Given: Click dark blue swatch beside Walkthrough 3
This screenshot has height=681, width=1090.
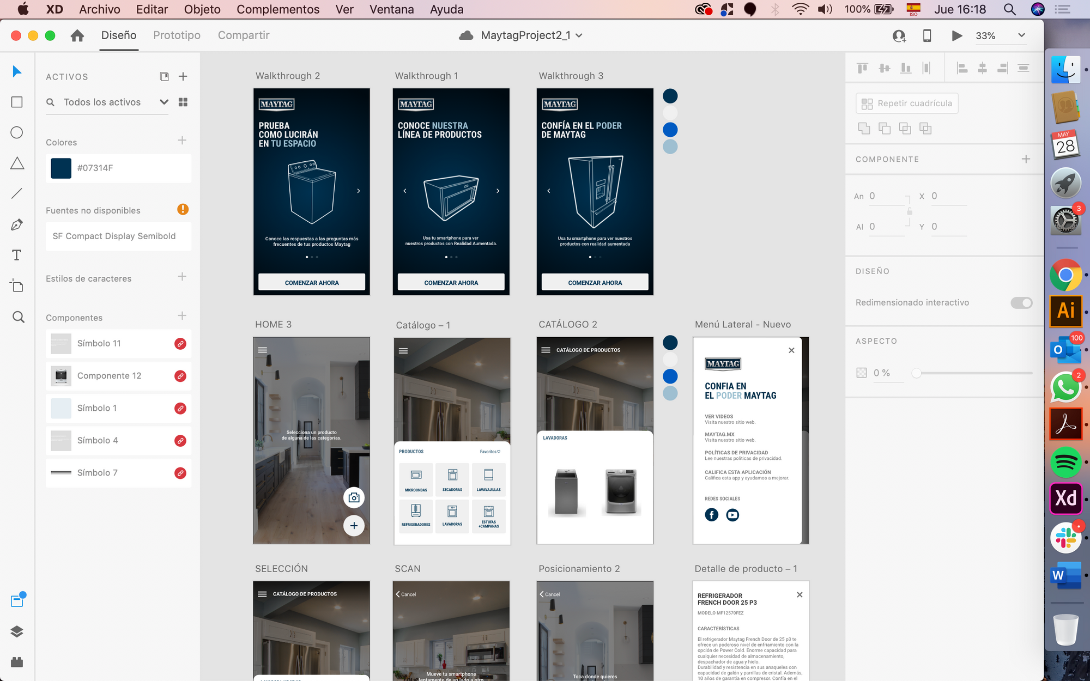Looking at the screenshot, I should pyautogui.click(x=670, y=96).
